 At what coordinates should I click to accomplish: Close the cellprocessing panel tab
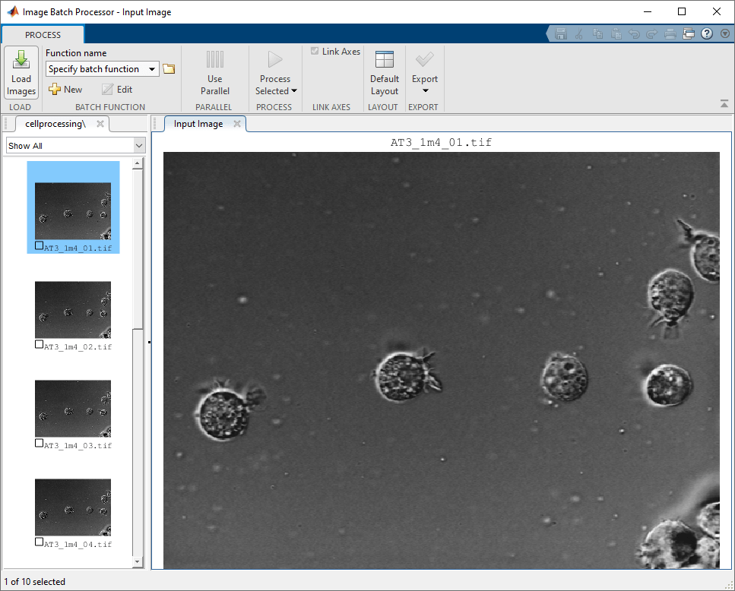pyautogui.click(x=100, y=124)
